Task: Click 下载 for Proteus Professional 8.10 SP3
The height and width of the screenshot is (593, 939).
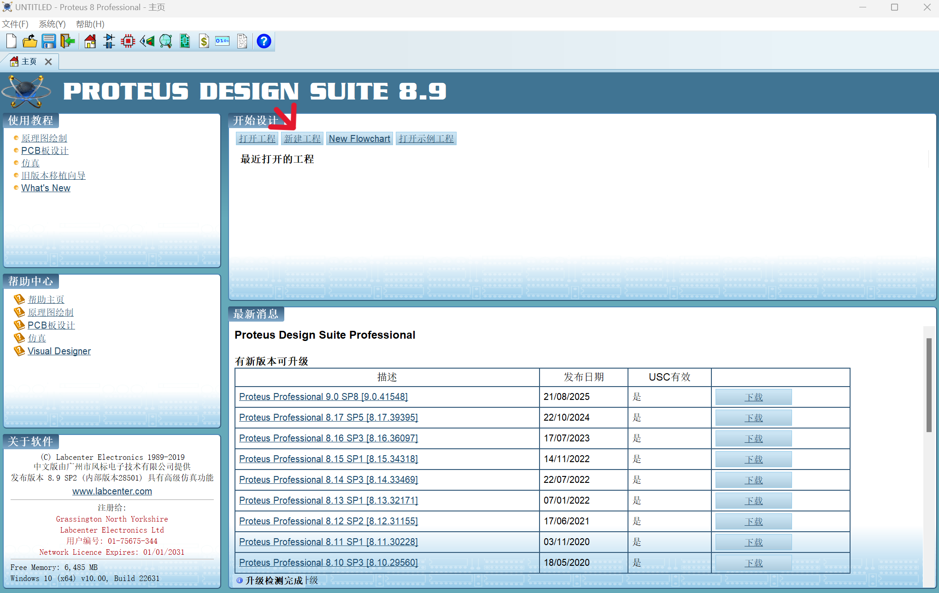Action: (753, 563)
